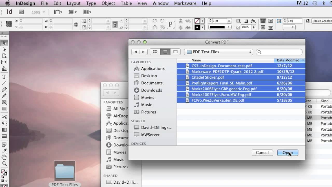Sort by Date Modified column header
The height and width of the screenshot is (187, 332).
tap(289, 60)
